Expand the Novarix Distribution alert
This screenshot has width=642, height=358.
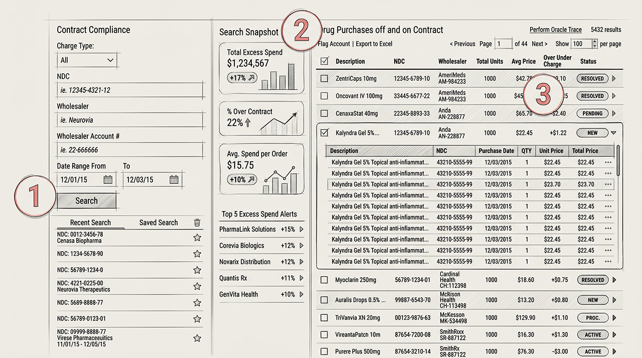[x=301, y=262]
